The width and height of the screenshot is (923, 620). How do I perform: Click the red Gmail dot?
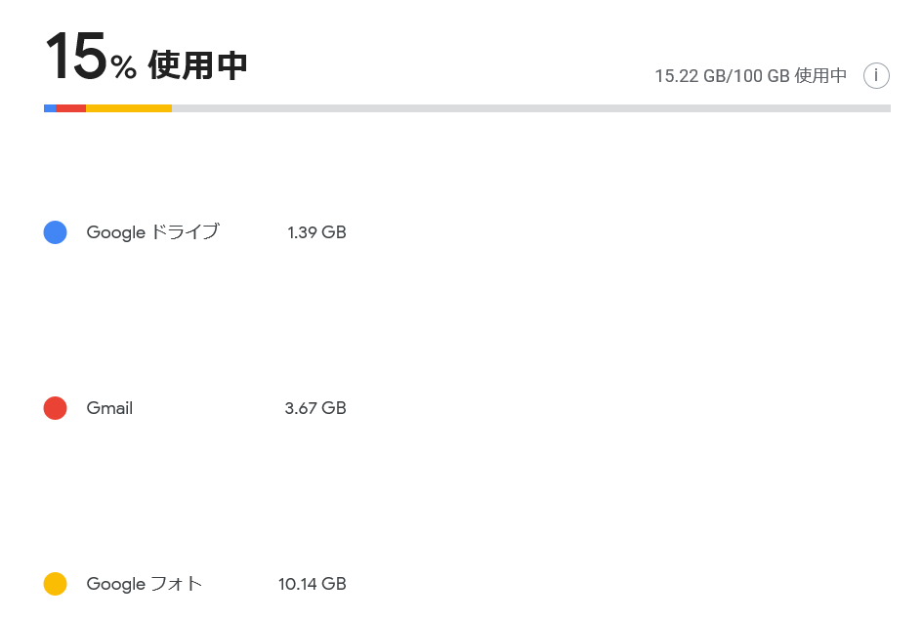56,408
